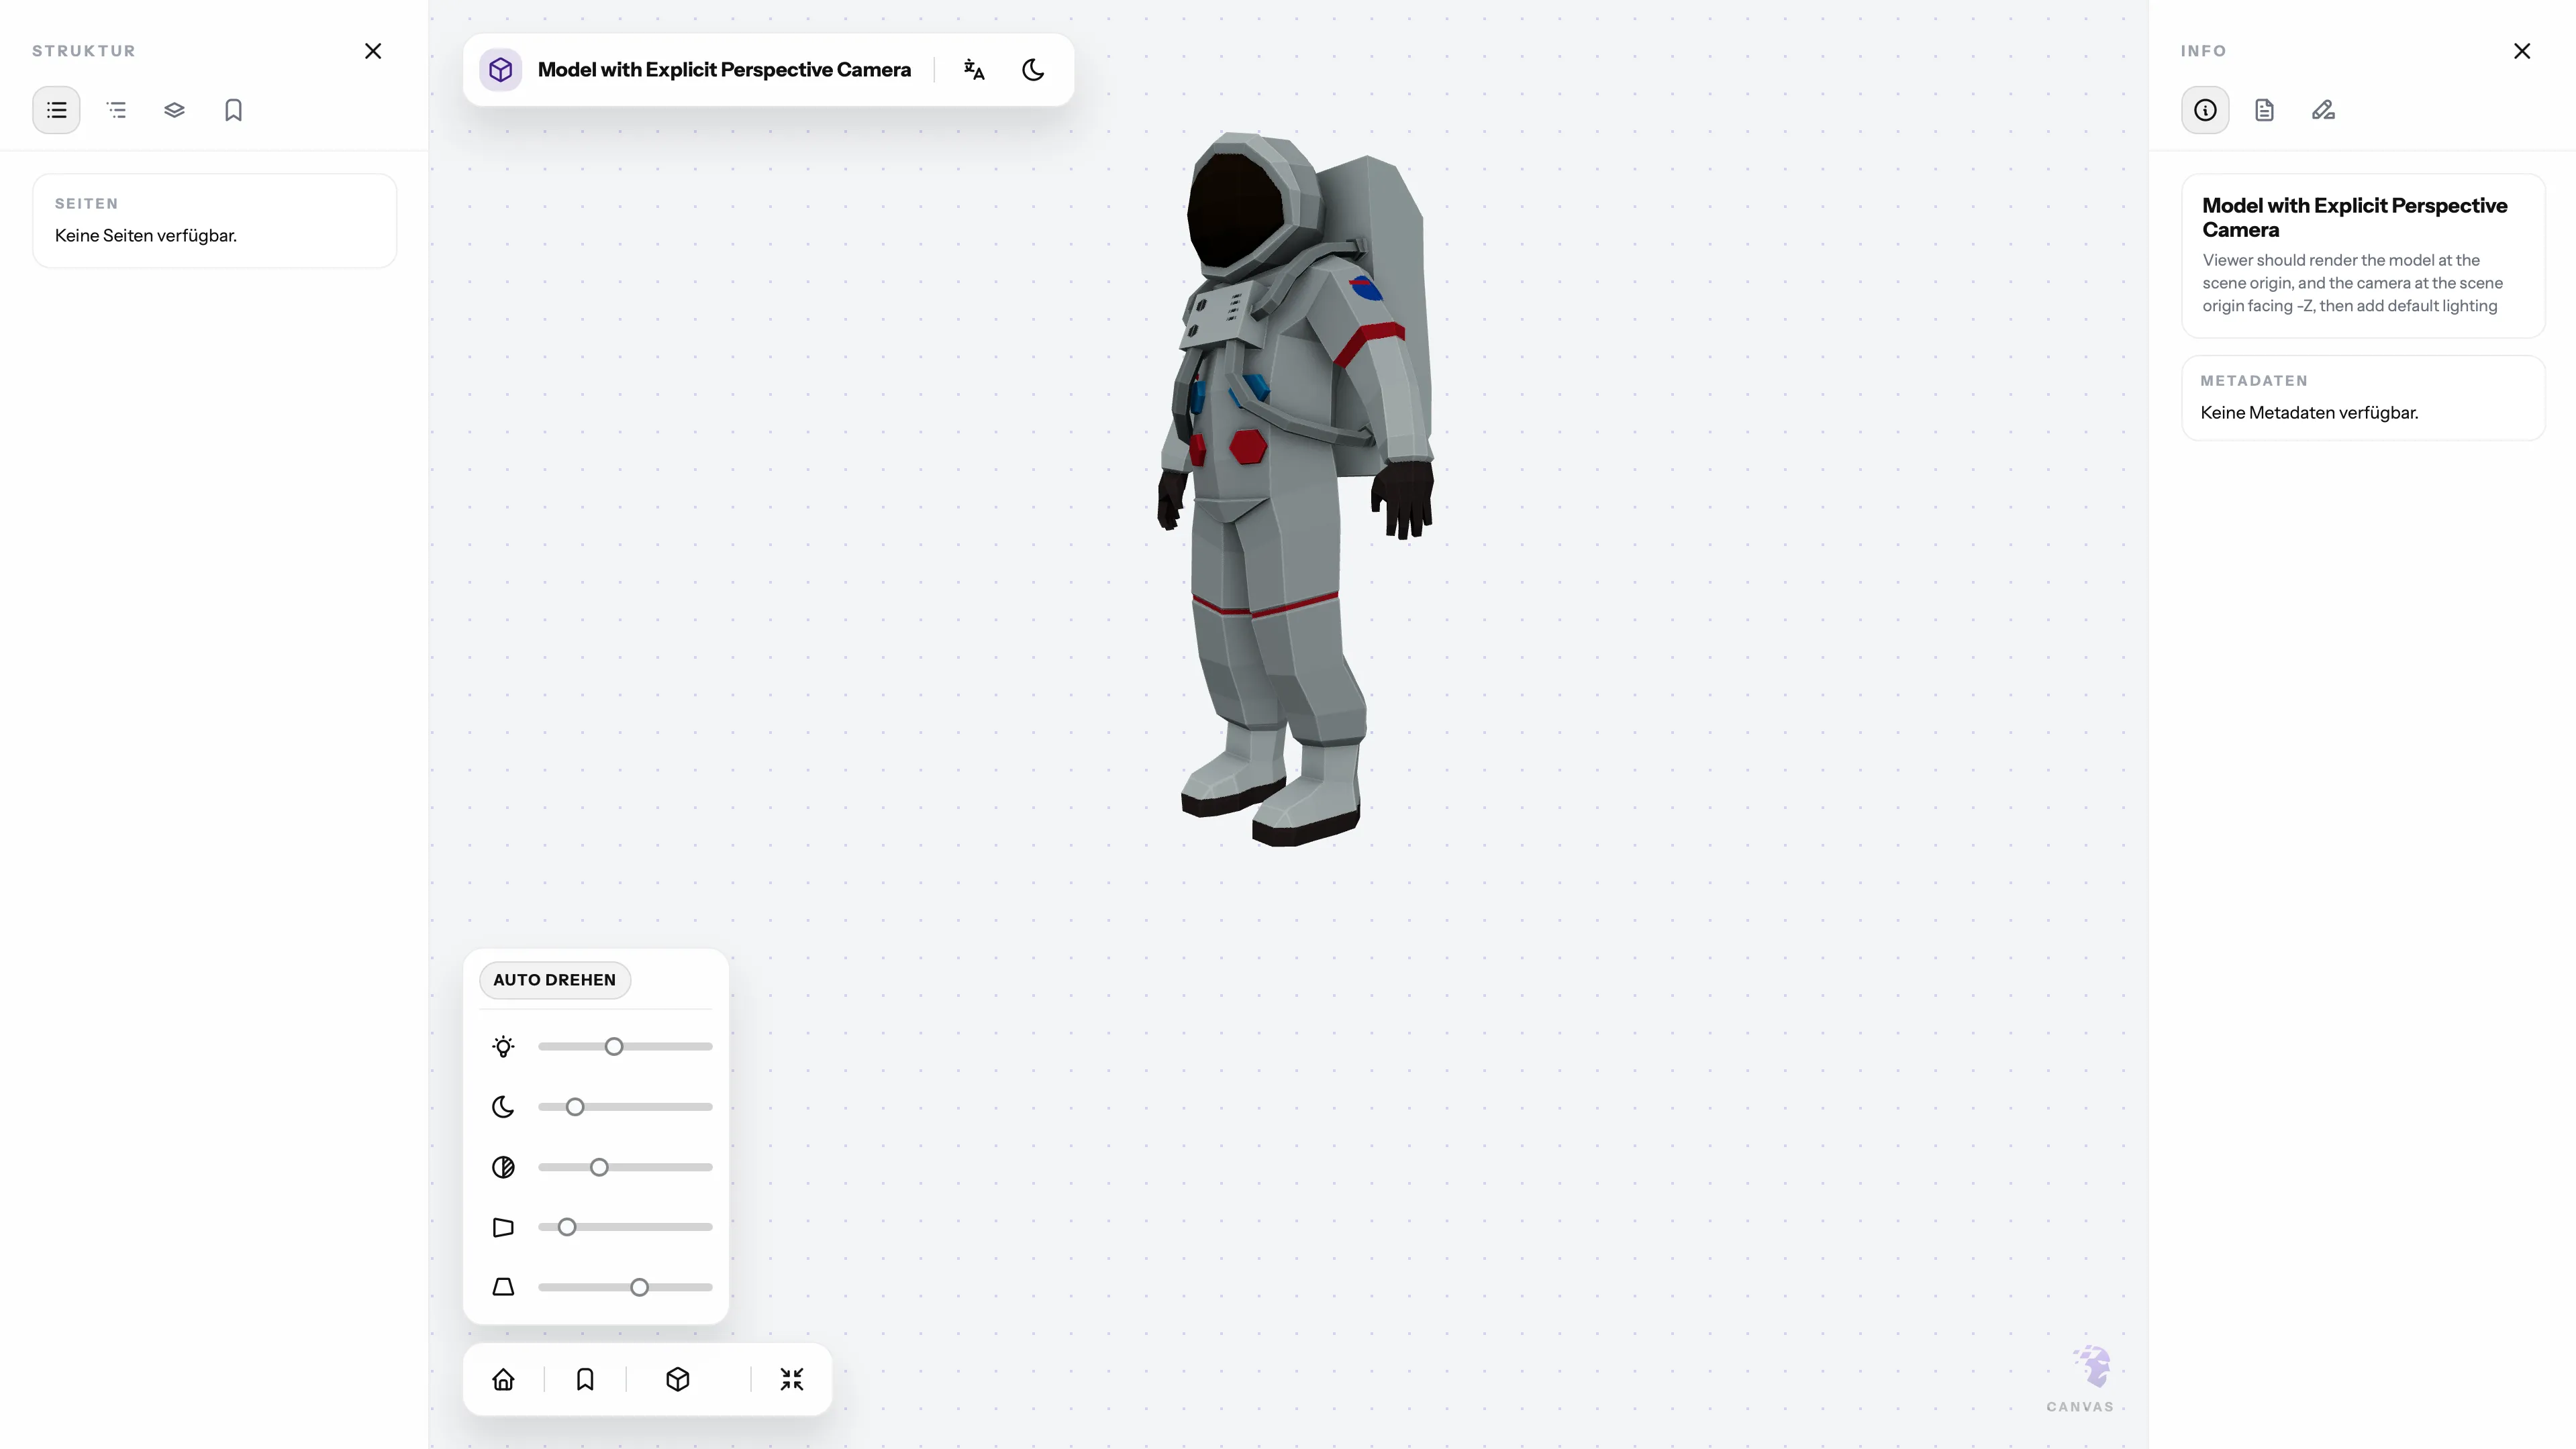
Task: Open the document tab in Info panel
Action: click(2264, 110)
